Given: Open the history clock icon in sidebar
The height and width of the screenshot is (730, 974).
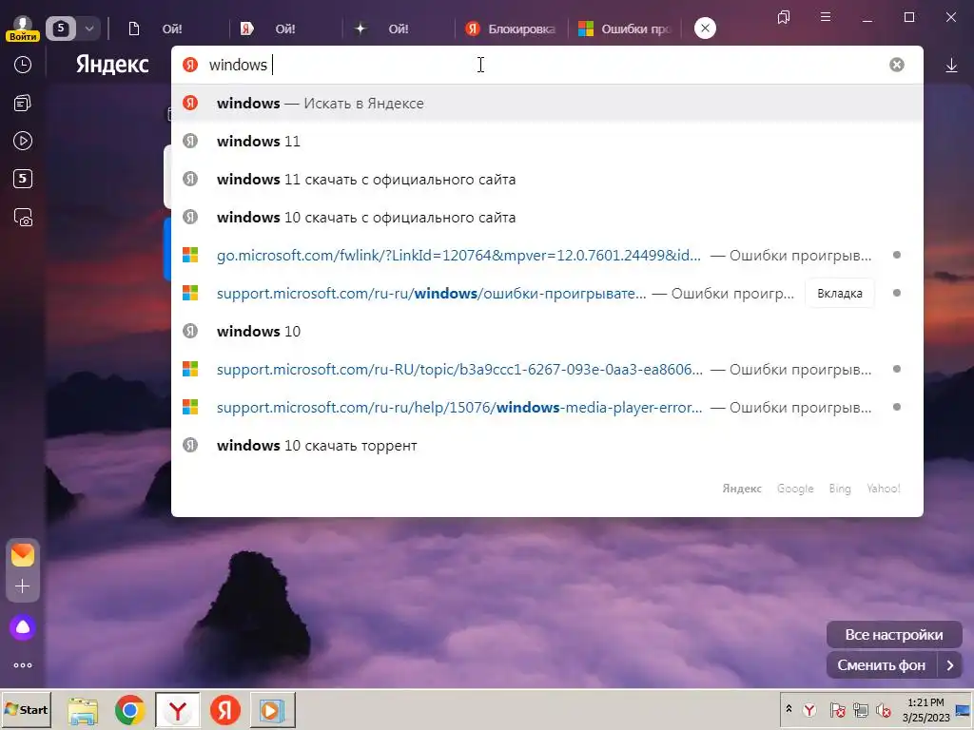Looking at the screenshot, I should (x=23, y=65).
